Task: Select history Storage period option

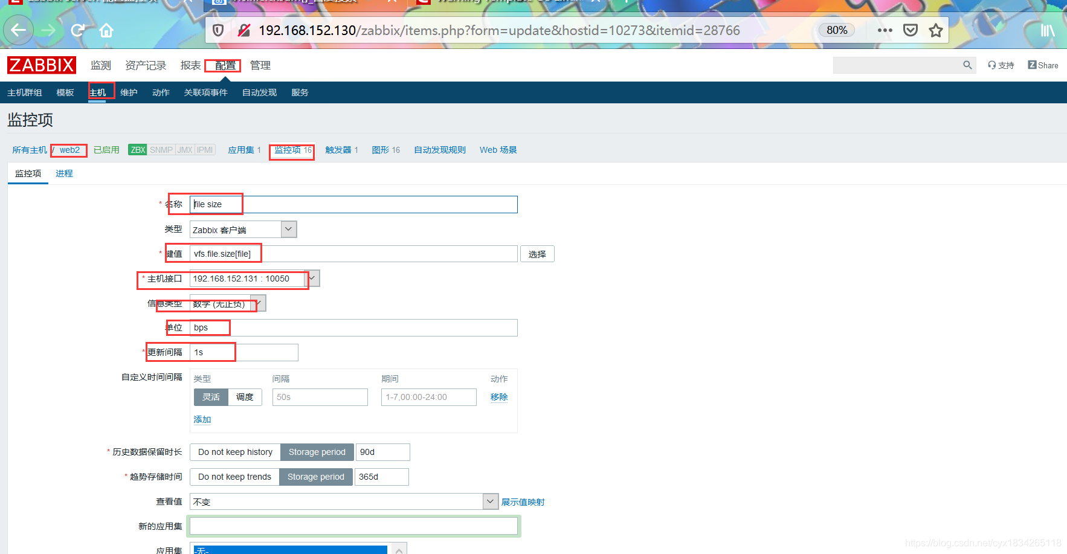Action: 317,452
